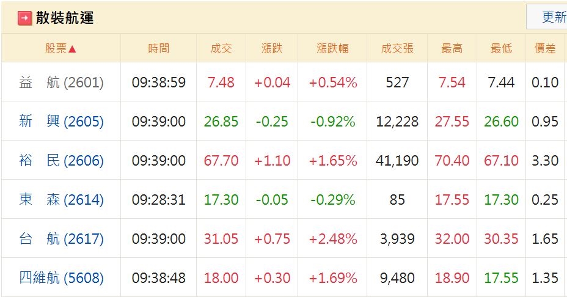This screenshot has width=567, height=297.
Task: Click the red arrow icon beside 散裝航運
Action: [24, 18]
